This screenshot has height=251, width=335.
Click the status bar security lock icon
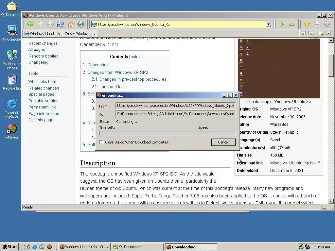324,207
